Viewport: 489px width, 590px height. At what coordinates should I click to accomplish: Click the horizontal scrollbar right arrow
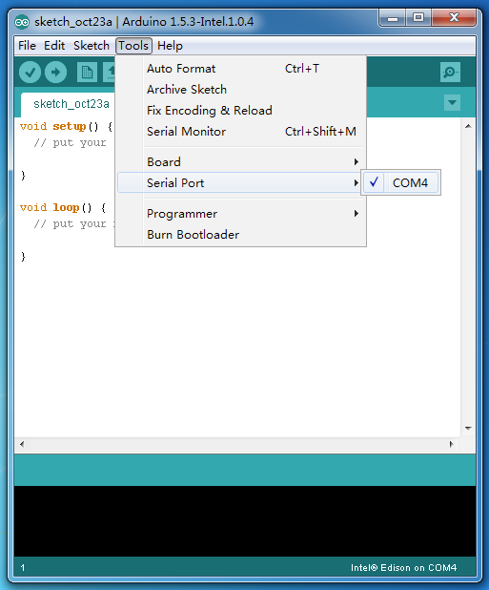pyautogui.click(x=452, y=444)
